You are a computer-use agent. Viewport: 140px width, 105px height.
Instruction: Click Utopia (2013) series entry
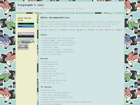click(x=49, y=100)
